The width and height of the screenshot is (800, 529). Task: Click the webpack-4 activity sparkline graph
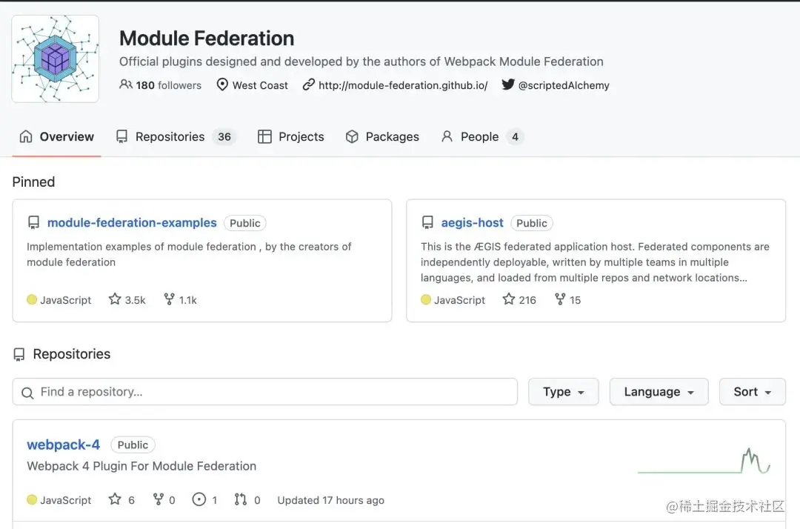(x=704, y=462)
